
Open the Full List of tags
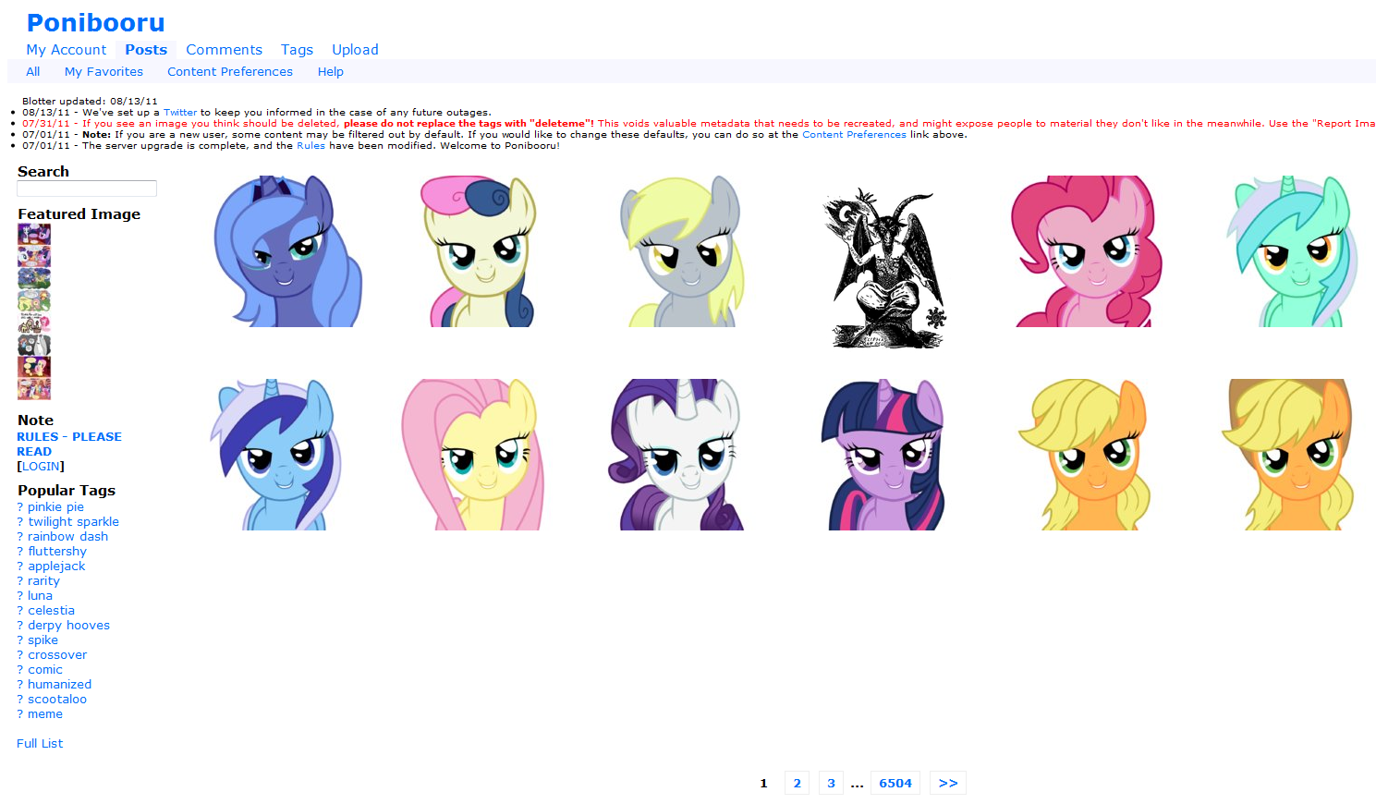pyautogui.click(x=40, y=744)
